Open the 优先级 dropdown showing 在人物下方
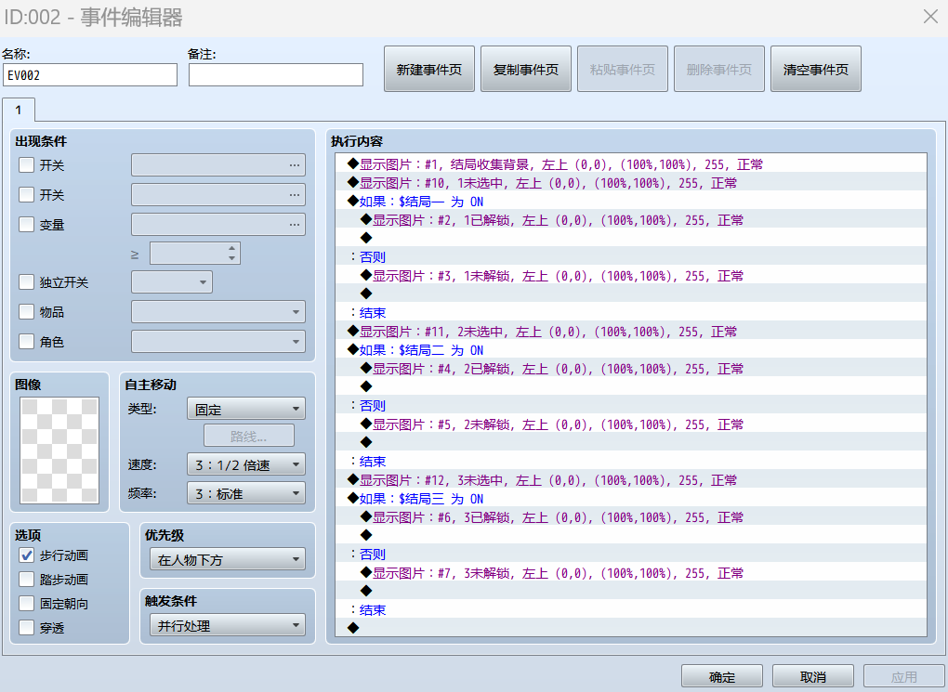The height and width of the screenshot is (692, 948). click(228, 560)
